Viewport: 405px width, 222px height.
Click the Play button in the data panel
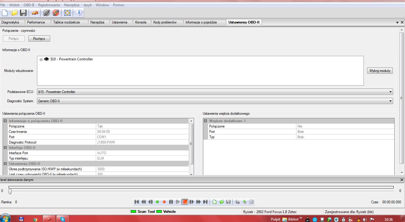pos(178,202)
